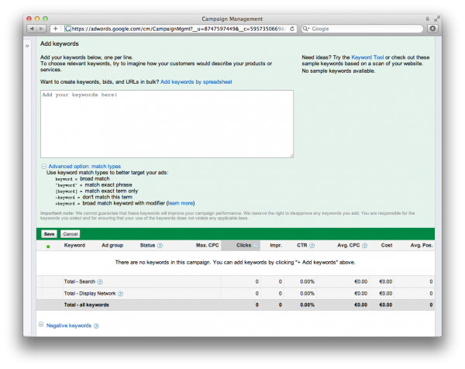Image resolution: width=465 pixels, height=369 pixels.
Task: Open help icon next to Status column
Action: (160, 246)
